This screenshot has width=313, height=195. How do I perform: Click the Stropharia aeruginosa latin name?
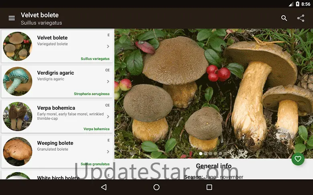(x=92, y=94)
